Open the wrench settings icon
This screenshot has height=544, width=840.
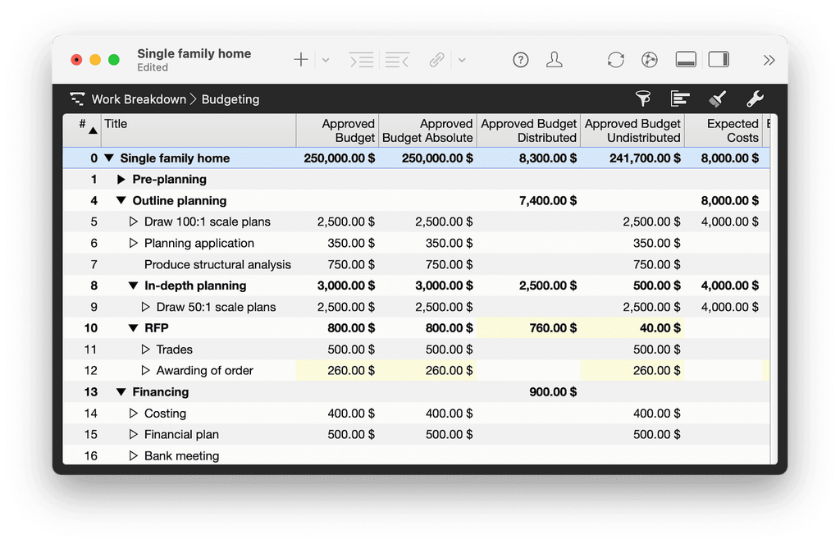click(x=755, y=99)
